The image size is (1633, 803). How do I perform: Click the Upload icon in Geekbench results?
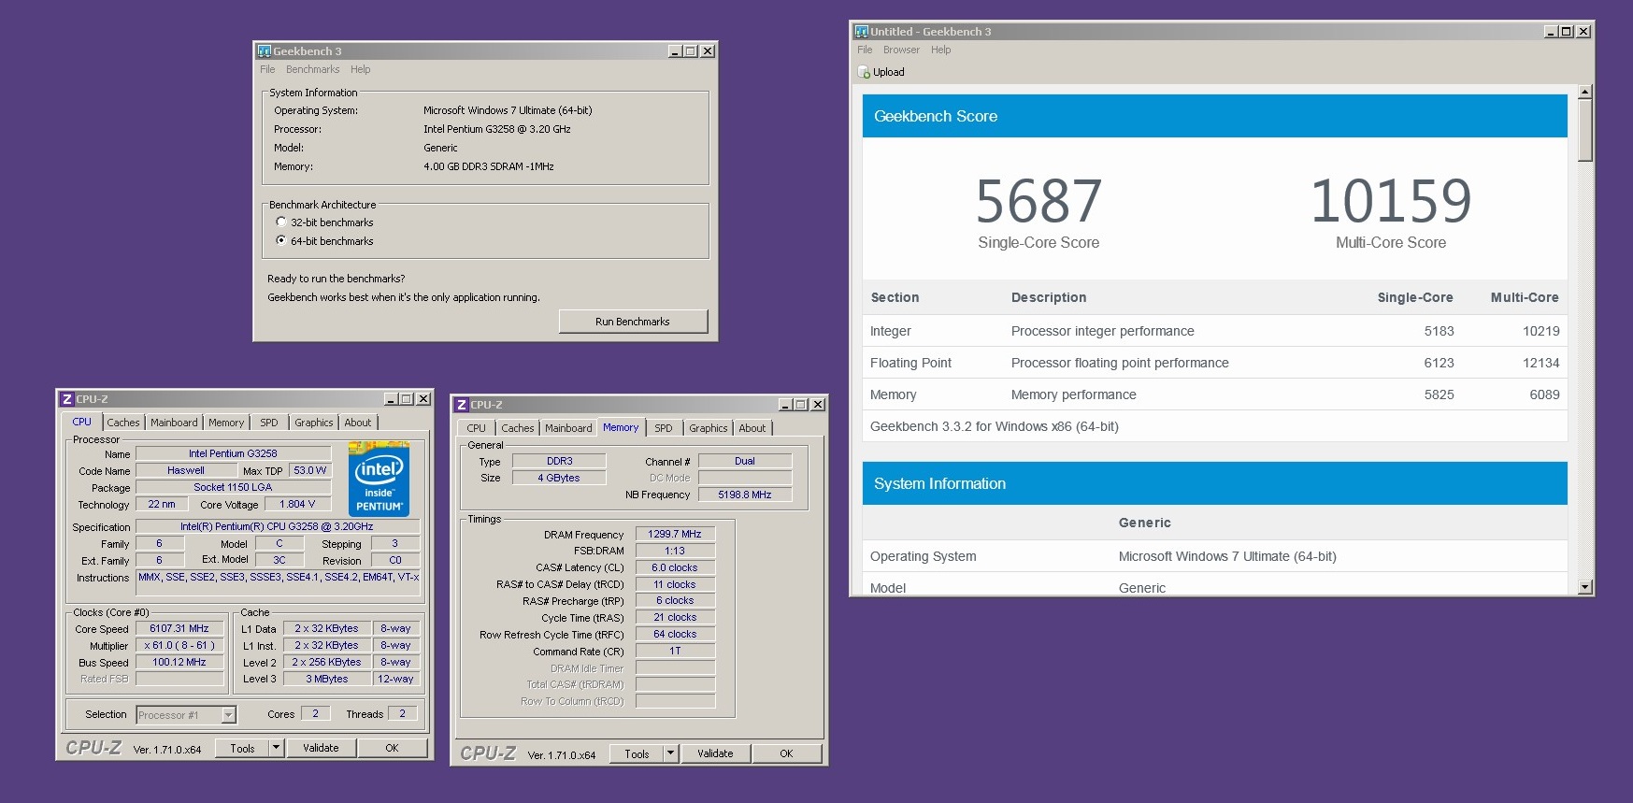pos(865,72)
